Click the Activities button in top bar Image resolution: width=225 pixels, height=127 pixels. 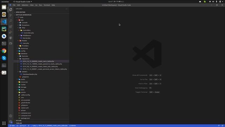(5, 1)
